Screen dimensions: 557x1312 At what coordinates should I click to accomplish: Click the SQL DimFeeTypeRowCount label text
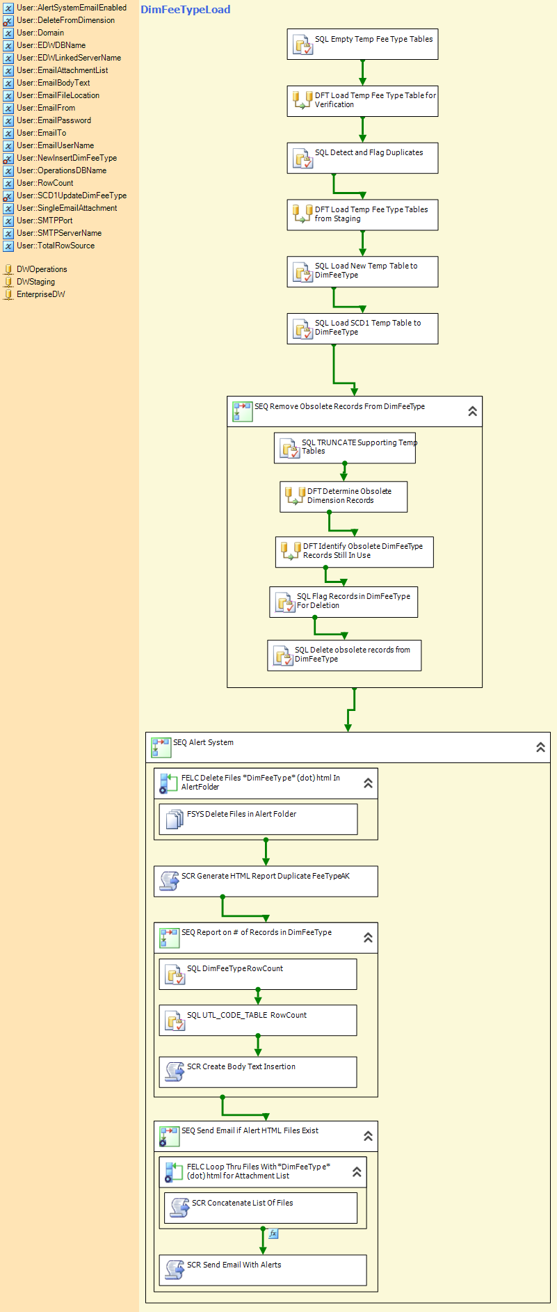235,968
